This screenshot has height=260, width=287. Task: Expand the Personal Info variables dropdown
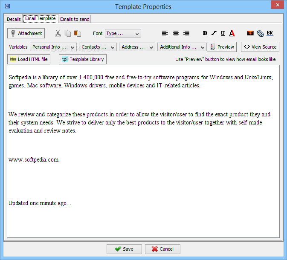click(53, 47)
